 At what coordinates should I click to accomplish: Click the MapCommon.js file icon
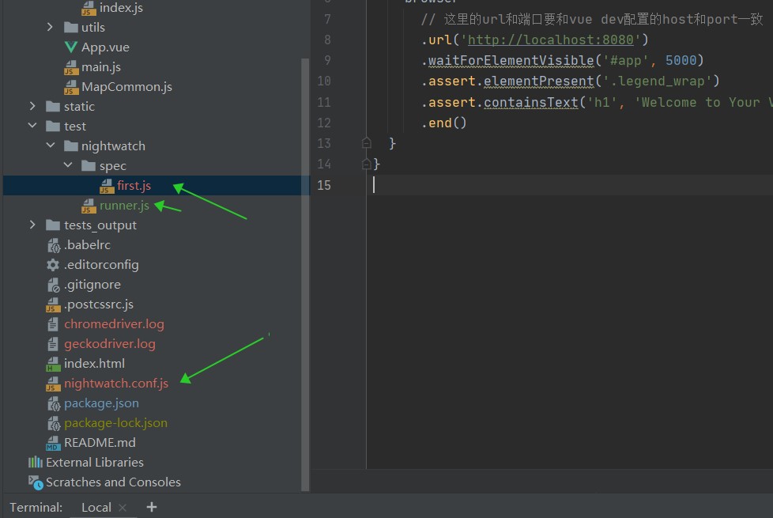click(x=71, y=87)
